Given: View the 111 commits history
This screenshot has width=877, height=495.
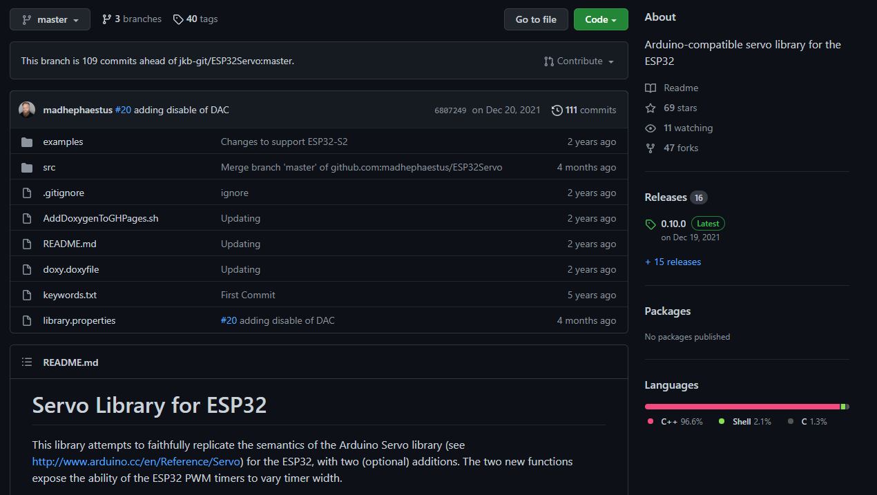Looking at the screenshot, I should [591, 110].
